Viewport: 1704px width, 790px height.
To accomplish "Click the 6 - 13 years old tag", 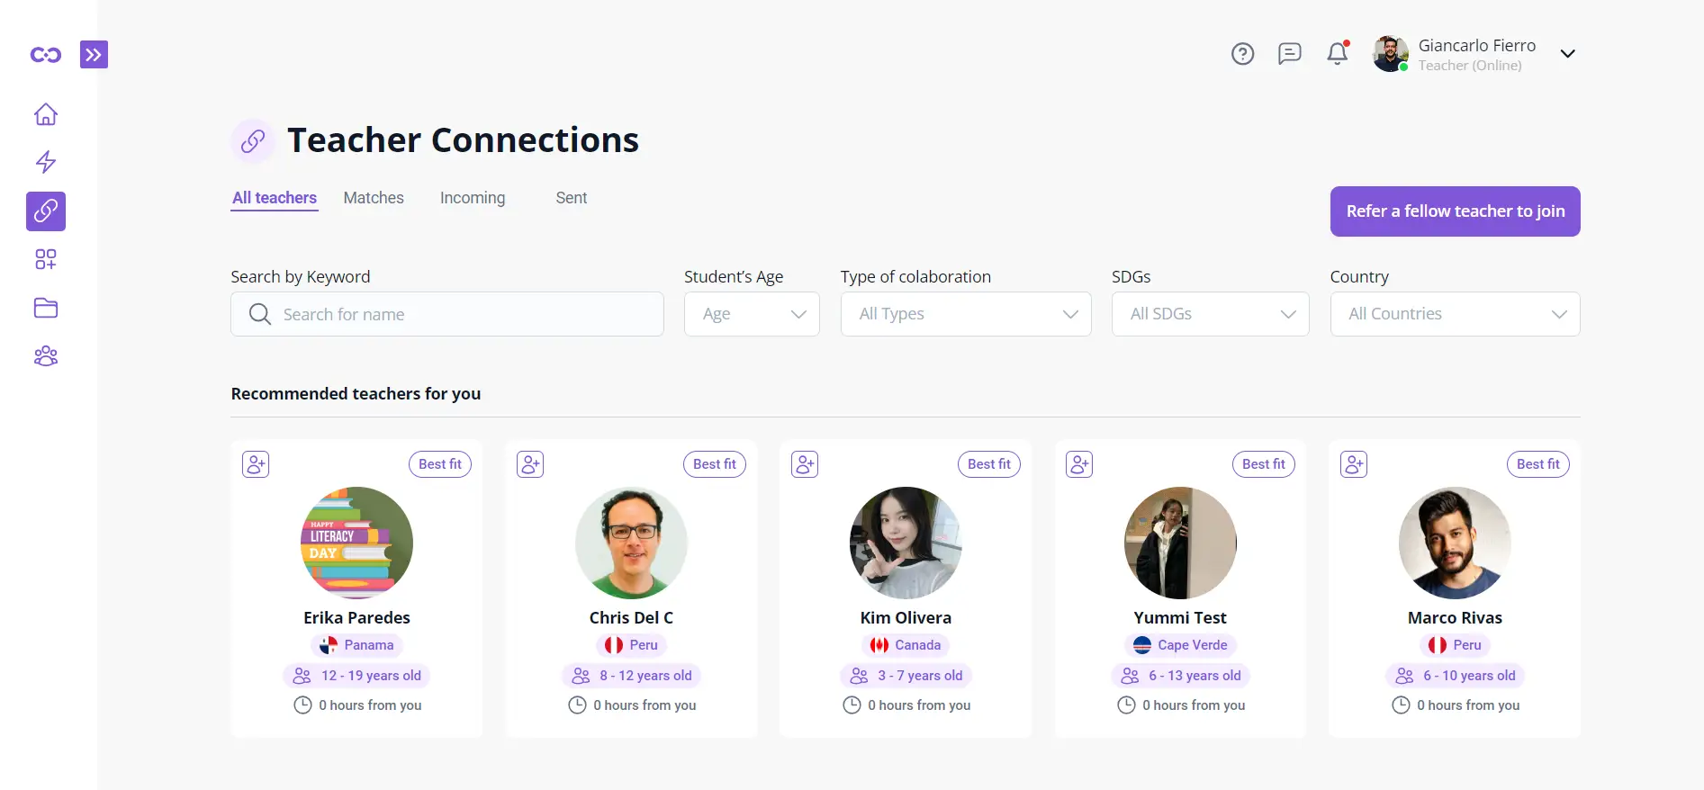I will [x=1180, y=676].
